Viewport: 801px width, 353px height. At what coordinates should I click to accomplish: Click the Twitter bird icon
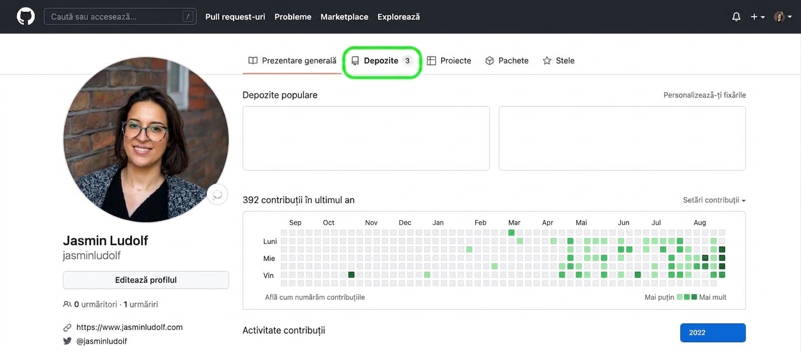click(67, 341)
